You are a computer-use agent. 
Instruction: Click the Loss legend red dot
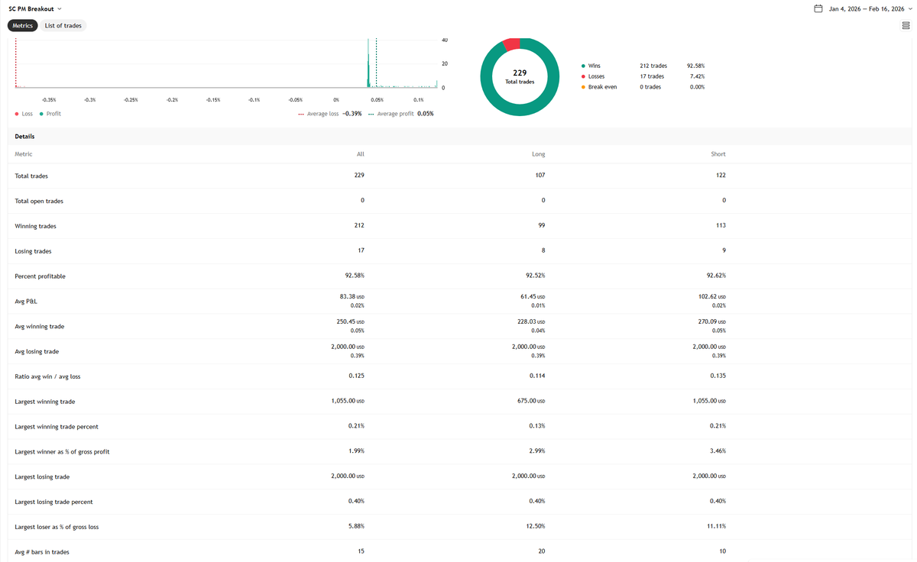[17, 114]
